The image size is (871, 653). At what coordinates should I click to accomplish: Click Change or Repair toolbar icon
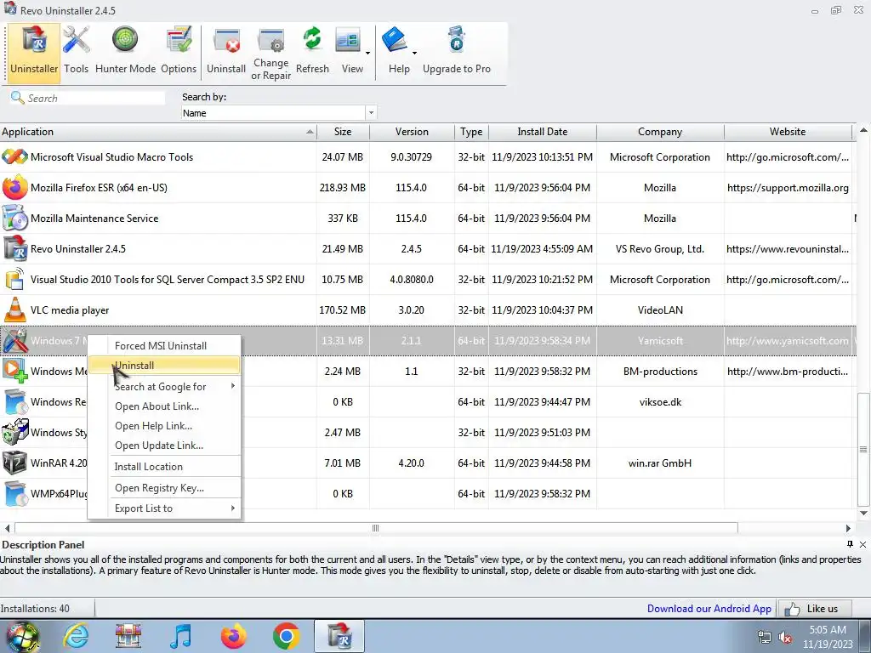click(270, 54)
